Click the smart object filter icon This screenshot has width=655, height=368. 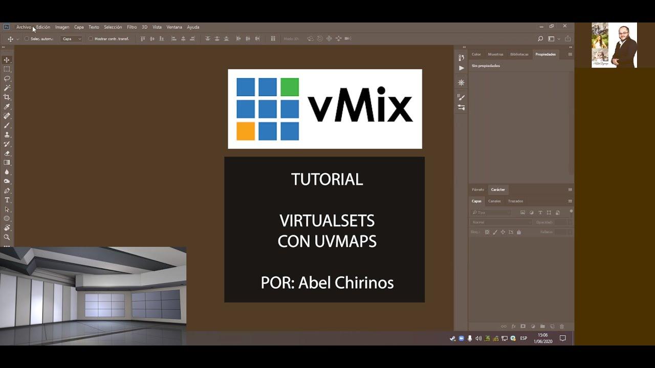click(557, 213)
